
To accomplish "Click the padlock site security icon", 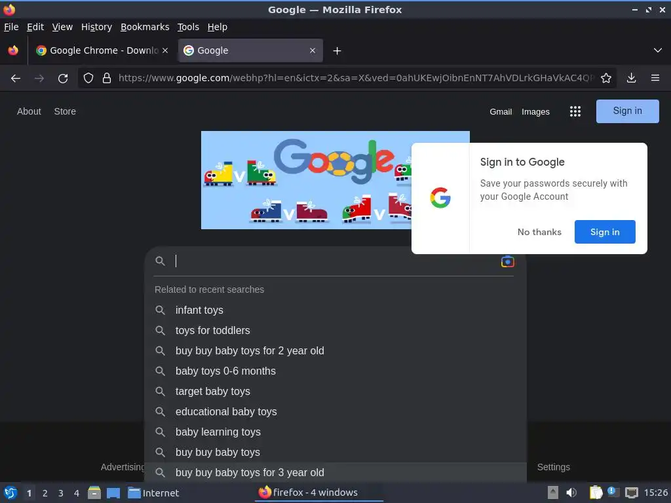I will [107, 79].
